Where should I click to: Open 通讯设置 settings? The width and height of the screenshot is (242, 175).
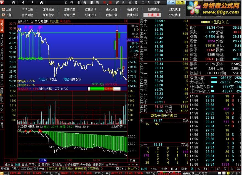[111, 9]
